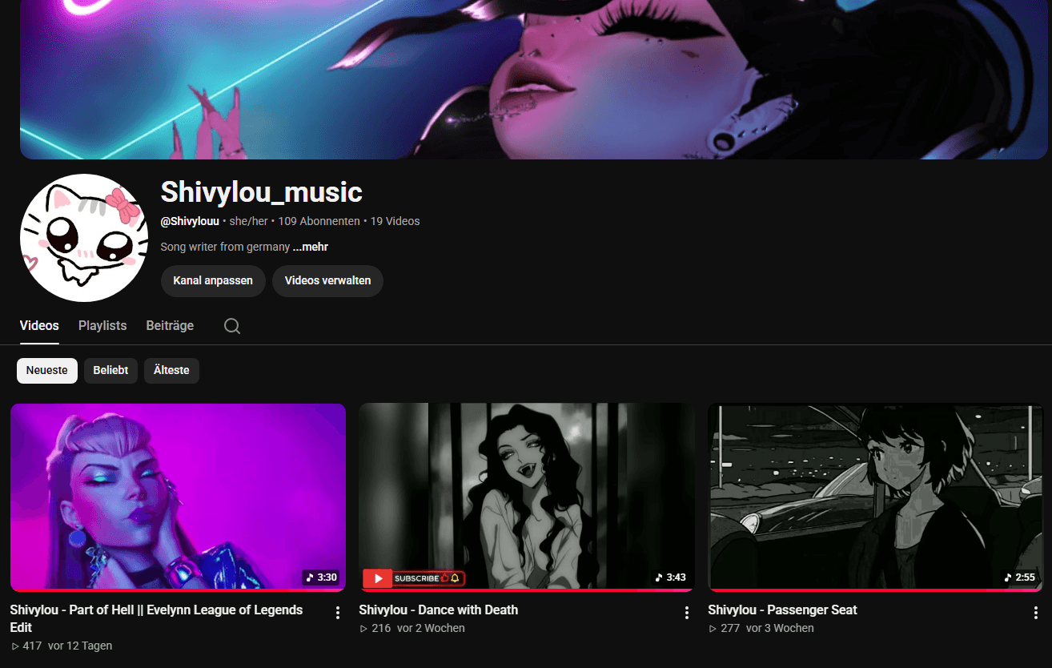Play the Passenger Seat thumbnail

[x=876, y=497]
